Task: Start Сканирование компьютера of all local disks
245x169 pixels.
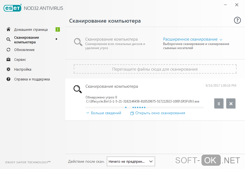Action: click(111, 39)
